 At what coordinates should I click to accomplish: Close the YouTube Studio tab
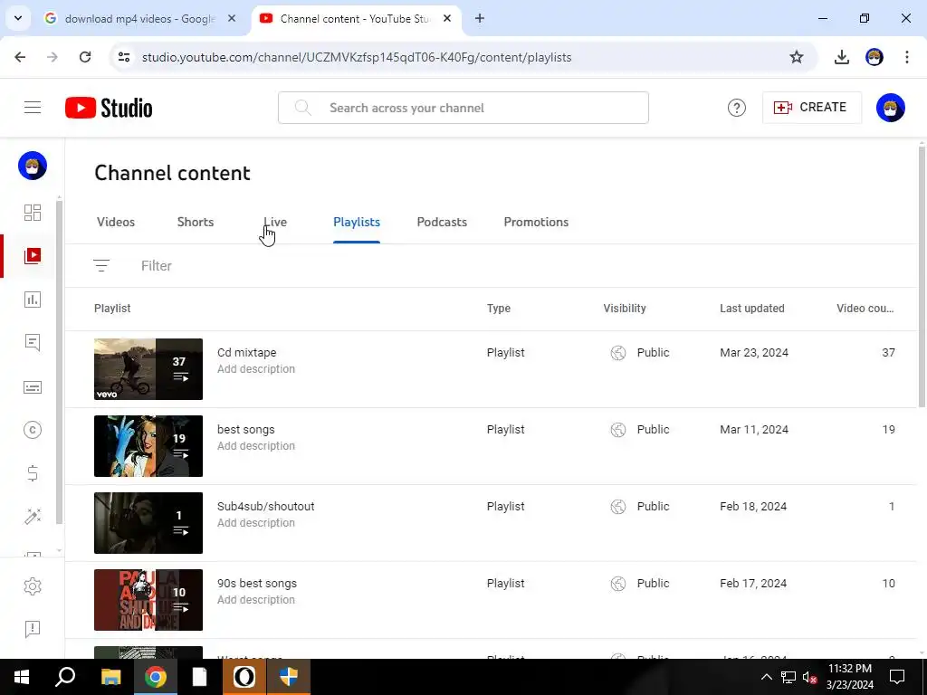447,18
